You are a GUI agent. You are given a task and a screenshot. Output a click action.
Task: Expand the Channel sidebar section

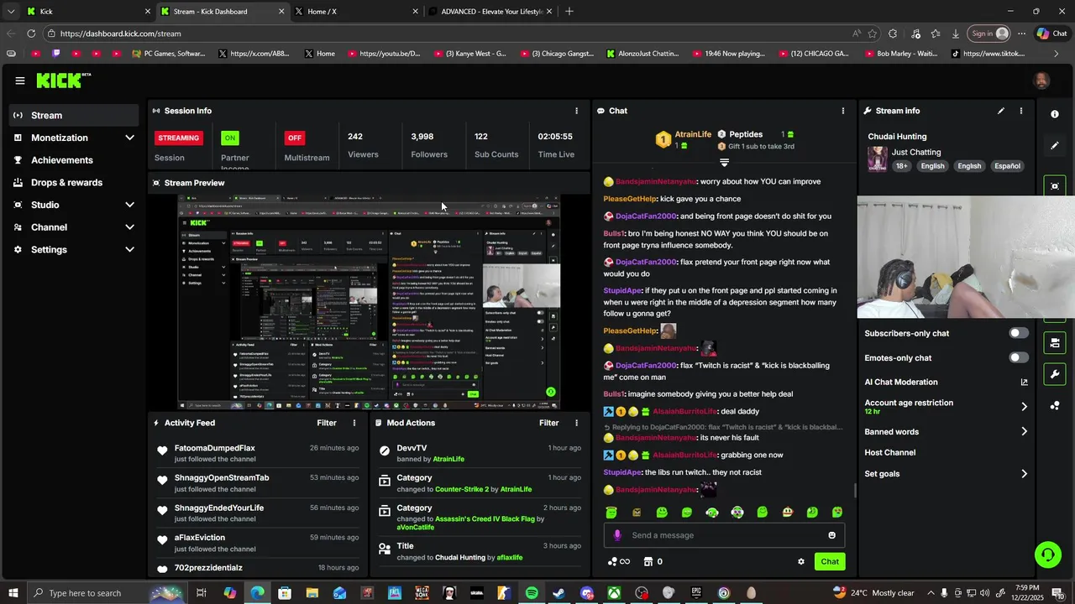click(129, 227)
